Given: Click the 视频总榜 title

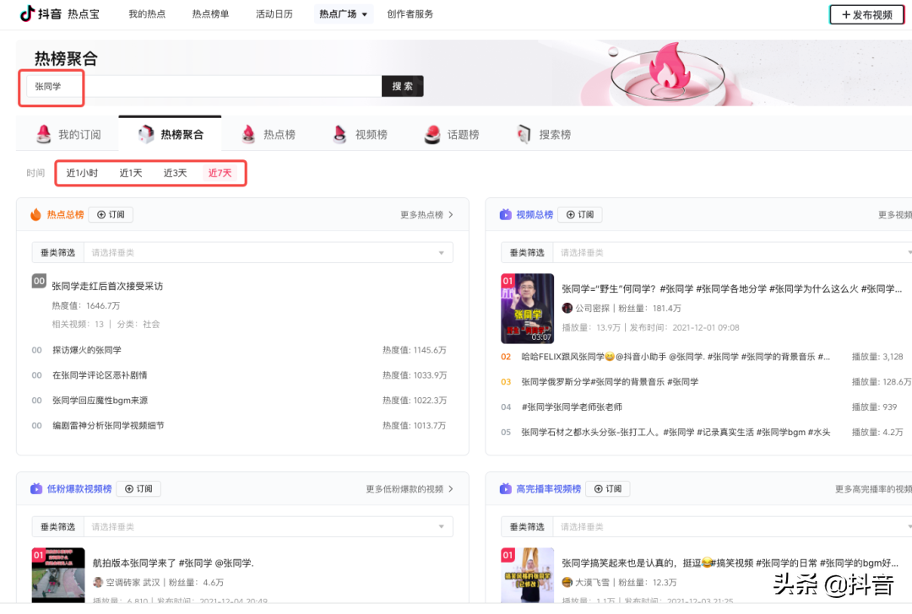Looking at the screenshot, I should (535, 214).
